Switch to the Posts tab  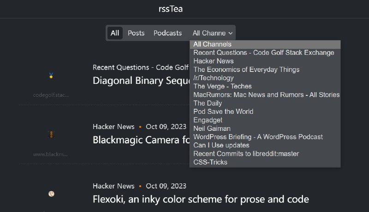click(136, 33)
